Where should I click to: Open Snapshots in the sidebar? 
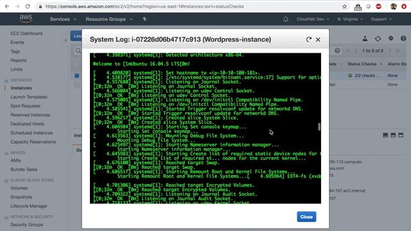click(21, 197)
